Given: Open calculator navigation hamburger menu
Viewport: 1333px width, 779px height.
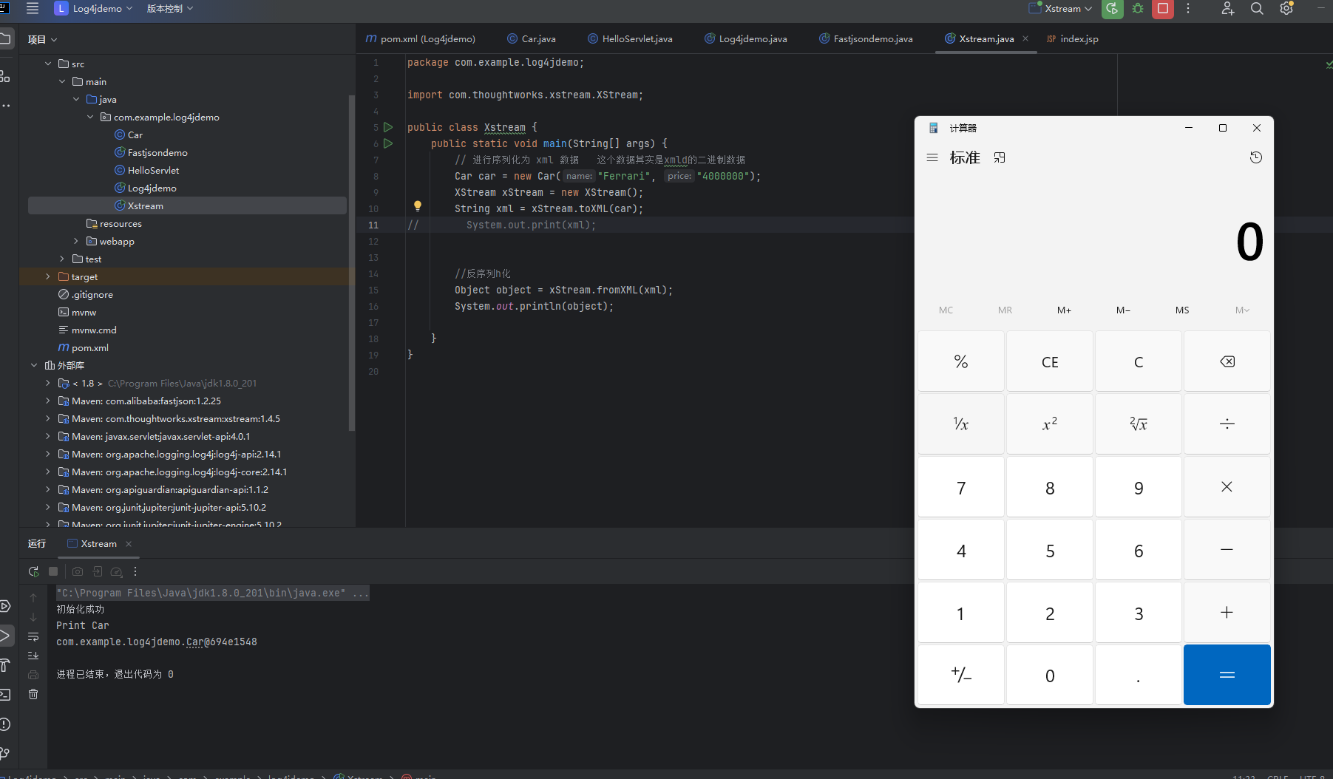Looking at the screenshot, I should coord(932,157).
